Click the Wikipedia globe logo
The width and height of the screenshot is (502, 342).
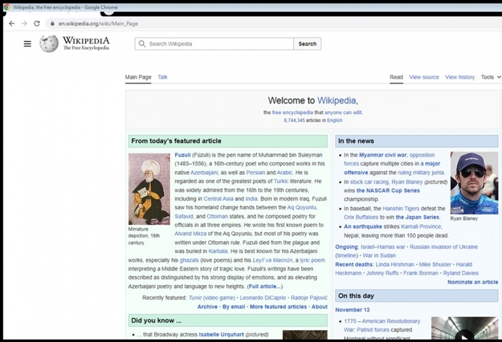49,43
